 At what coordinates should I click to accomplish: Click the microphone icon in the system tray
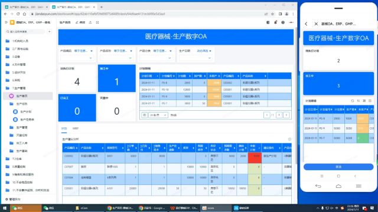pos(322,208)
